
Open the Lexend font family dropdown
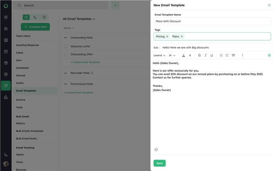point(159,55)
